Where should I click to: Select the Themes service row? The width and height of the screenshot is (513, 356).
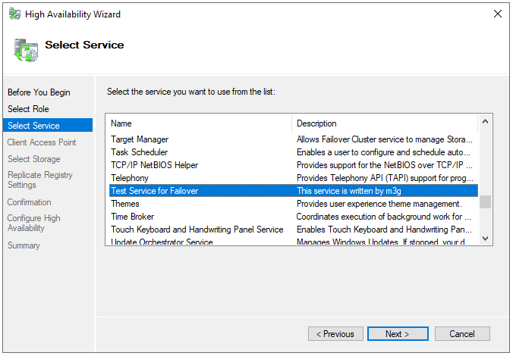point(293,204)
